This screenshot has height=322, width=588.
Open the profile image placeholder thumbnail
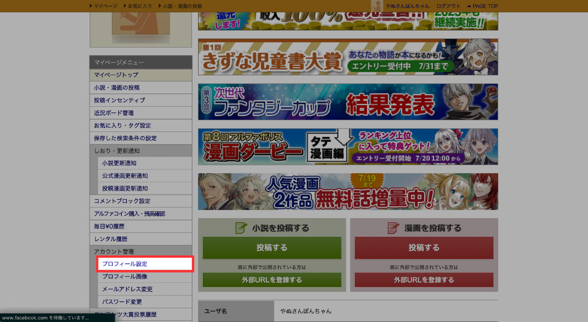(141, 23)
